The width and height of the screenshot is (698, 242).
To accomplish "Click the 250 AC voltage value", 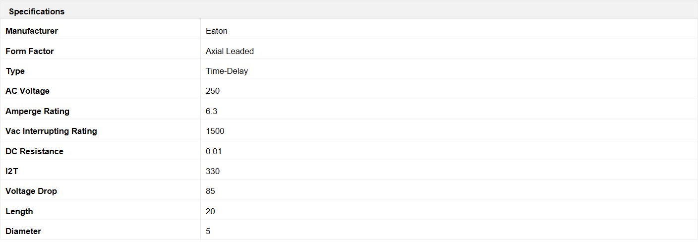I will coord(213,91).
